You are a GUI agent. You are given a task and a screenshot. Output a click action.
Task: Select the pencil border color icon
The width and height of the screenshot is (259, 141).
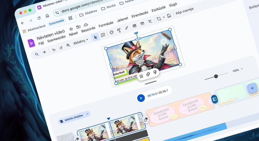127,28
